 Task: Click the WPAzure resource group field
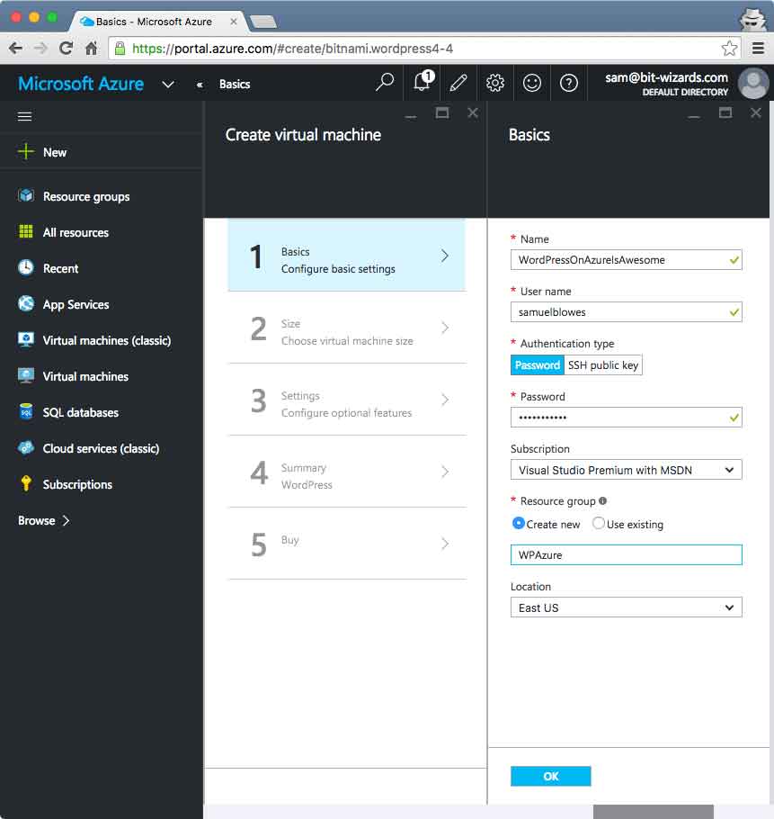(626, 554)
